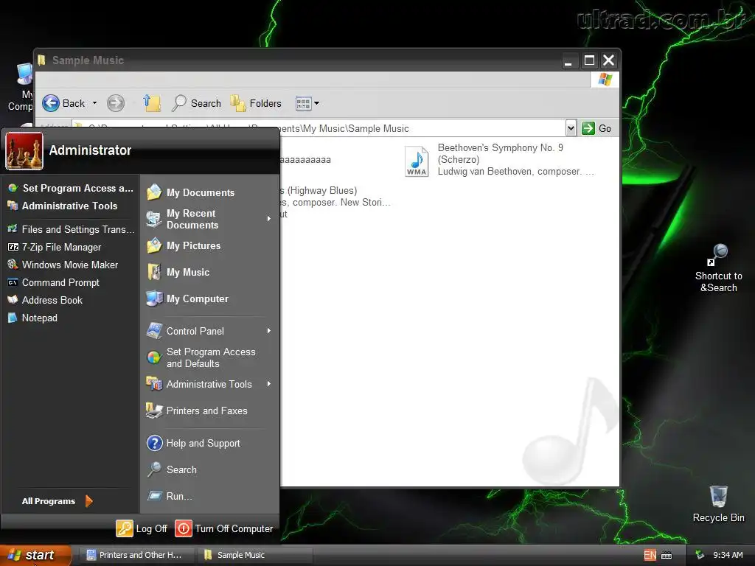Open the Control Panel icon
The image size is (755, 566).
coord(154,331)
